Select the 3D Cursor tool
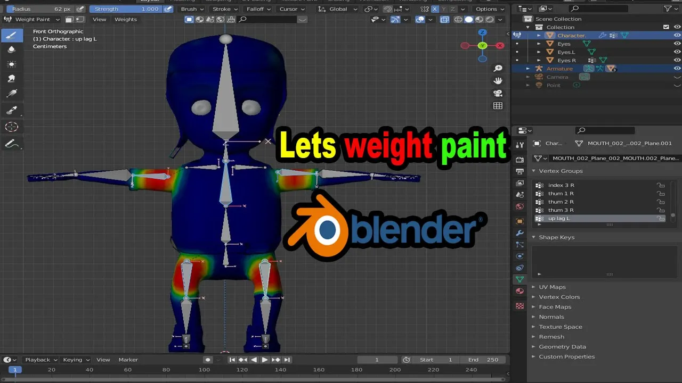 12,127
